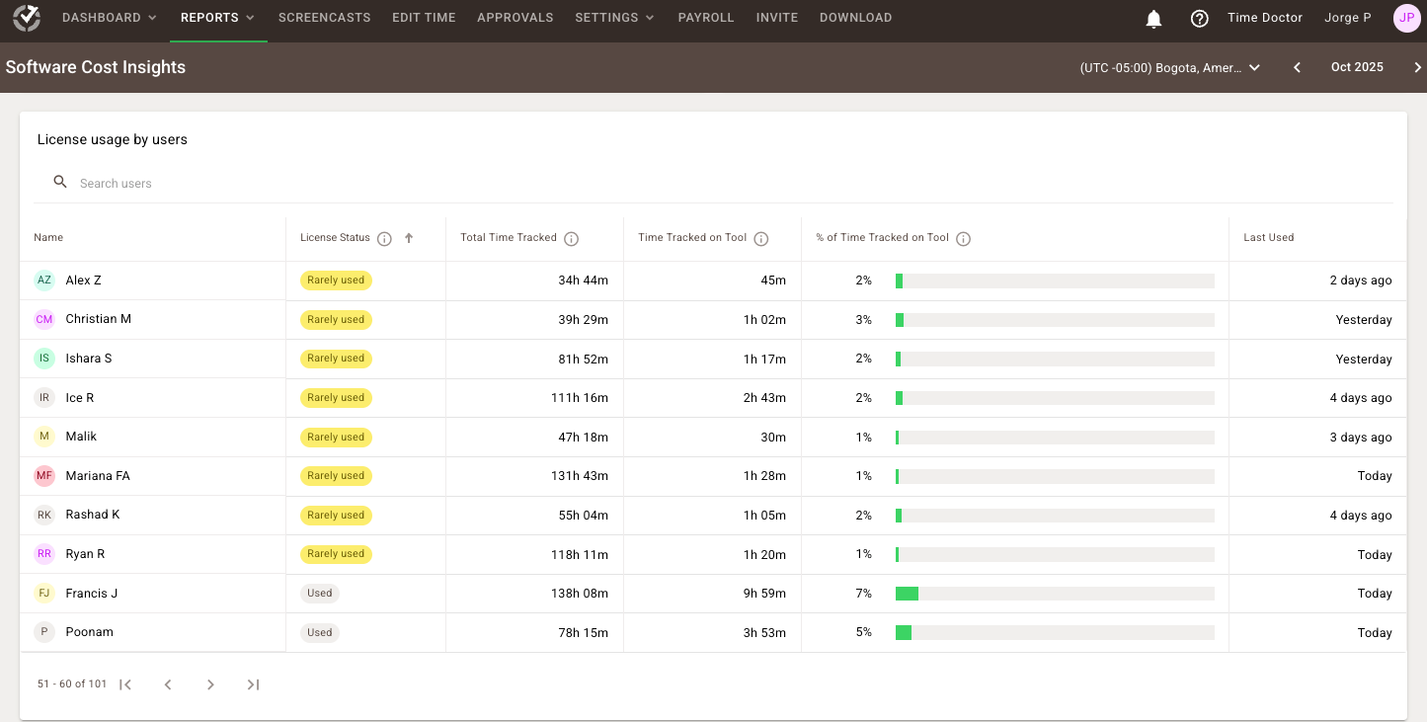Go to next page of users
1427x722 pixels.
coord(210,684)
